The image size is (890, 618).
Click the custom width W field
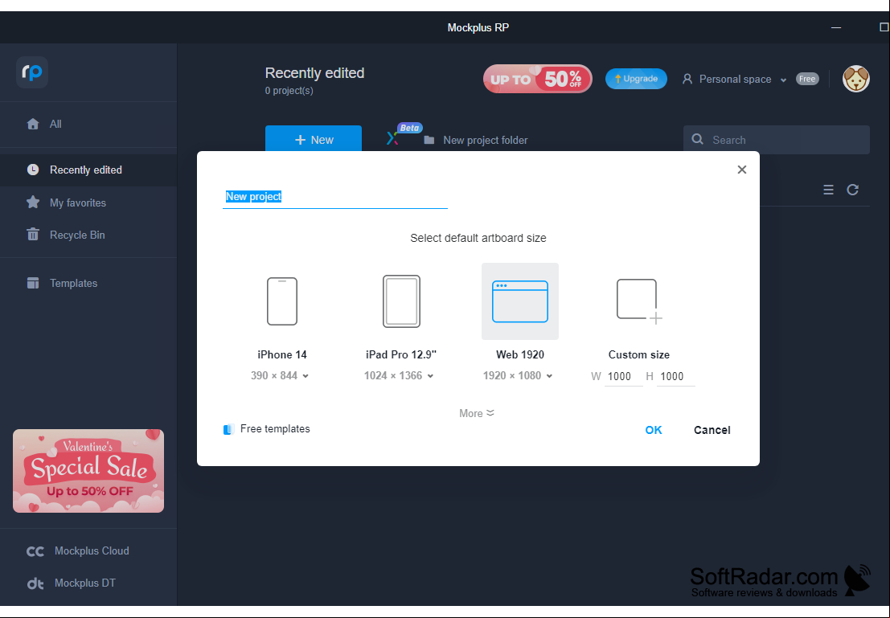[623, 377]
